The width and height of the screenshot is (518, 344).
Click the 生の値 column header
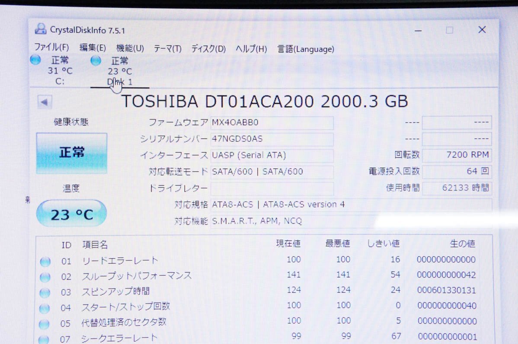click(x=463, y=244)
